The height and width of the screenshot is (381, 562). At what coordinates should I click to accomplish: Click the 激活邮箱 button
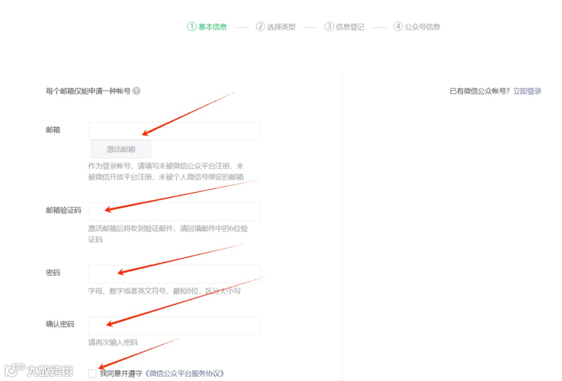pyautogui.click(x=121, y=149)
